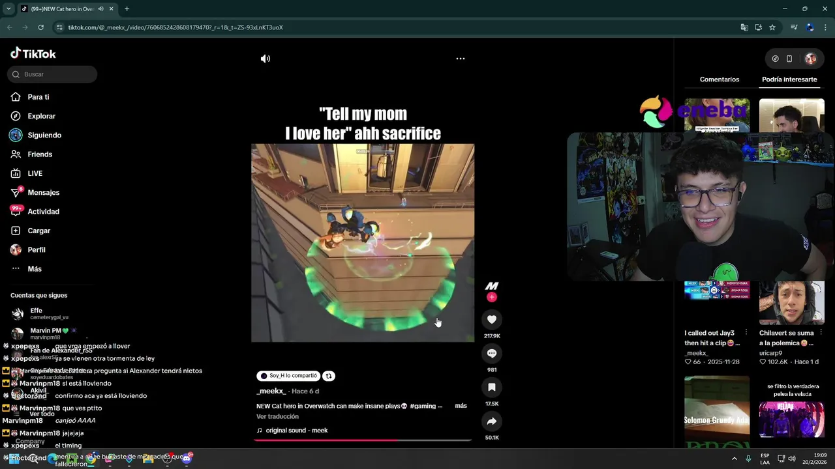835x469 pixels.
Task: Open Perfil page
Action: (37, 250)
